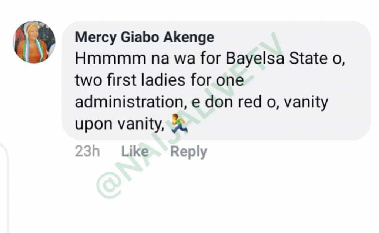Open the 23h comment timestamp
Image resolution: width=379 pixels, height=233 pixels.
pos(87,151)
